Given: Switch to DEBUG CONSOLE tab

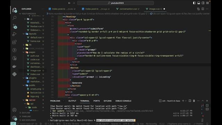Looking at the screenshot, I should coord(123,101).
